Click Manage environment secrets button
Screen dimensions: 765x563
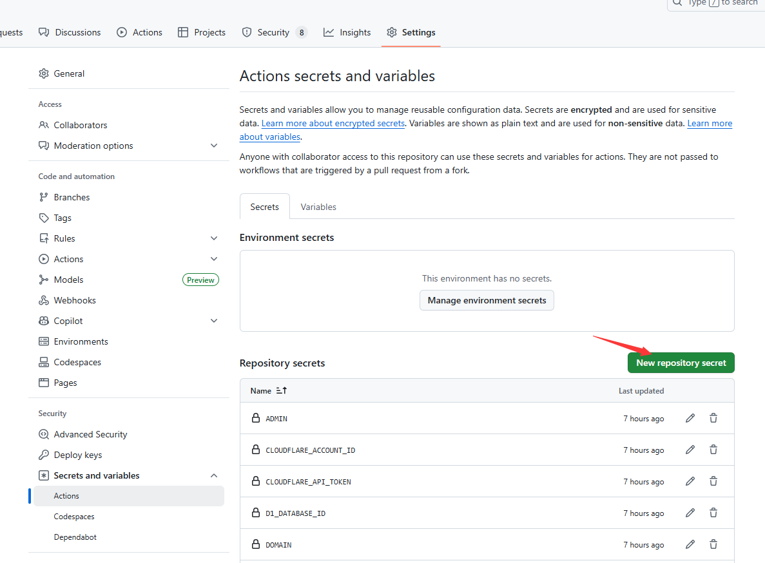coord(487,300)
